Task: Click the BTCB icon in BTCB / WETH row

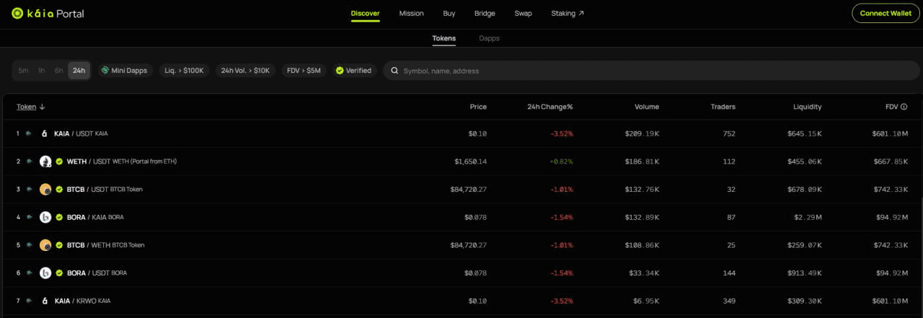Action: coord(45,245)
